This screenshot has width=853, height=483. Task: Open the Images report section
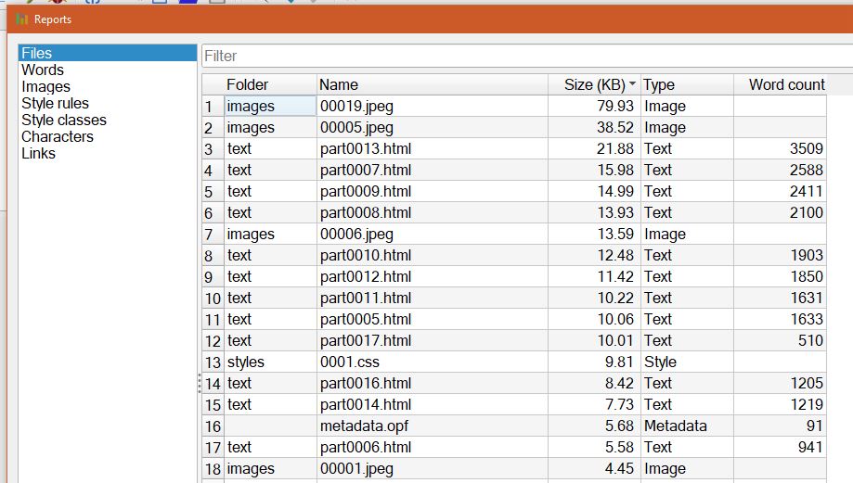(45, 87)
